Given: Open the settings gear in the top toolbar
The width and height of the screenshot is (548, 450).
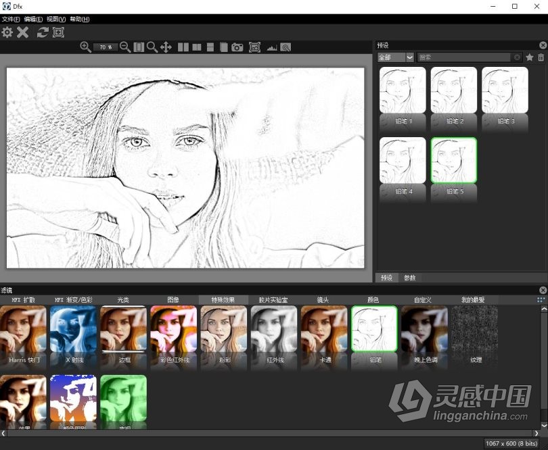Looking at the screenshot, I should 7,32.
